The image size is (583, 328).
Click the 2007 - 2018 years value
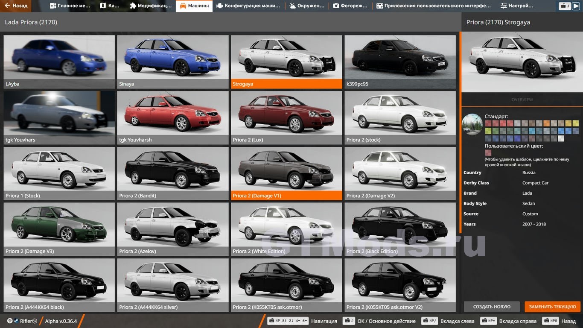534,224
